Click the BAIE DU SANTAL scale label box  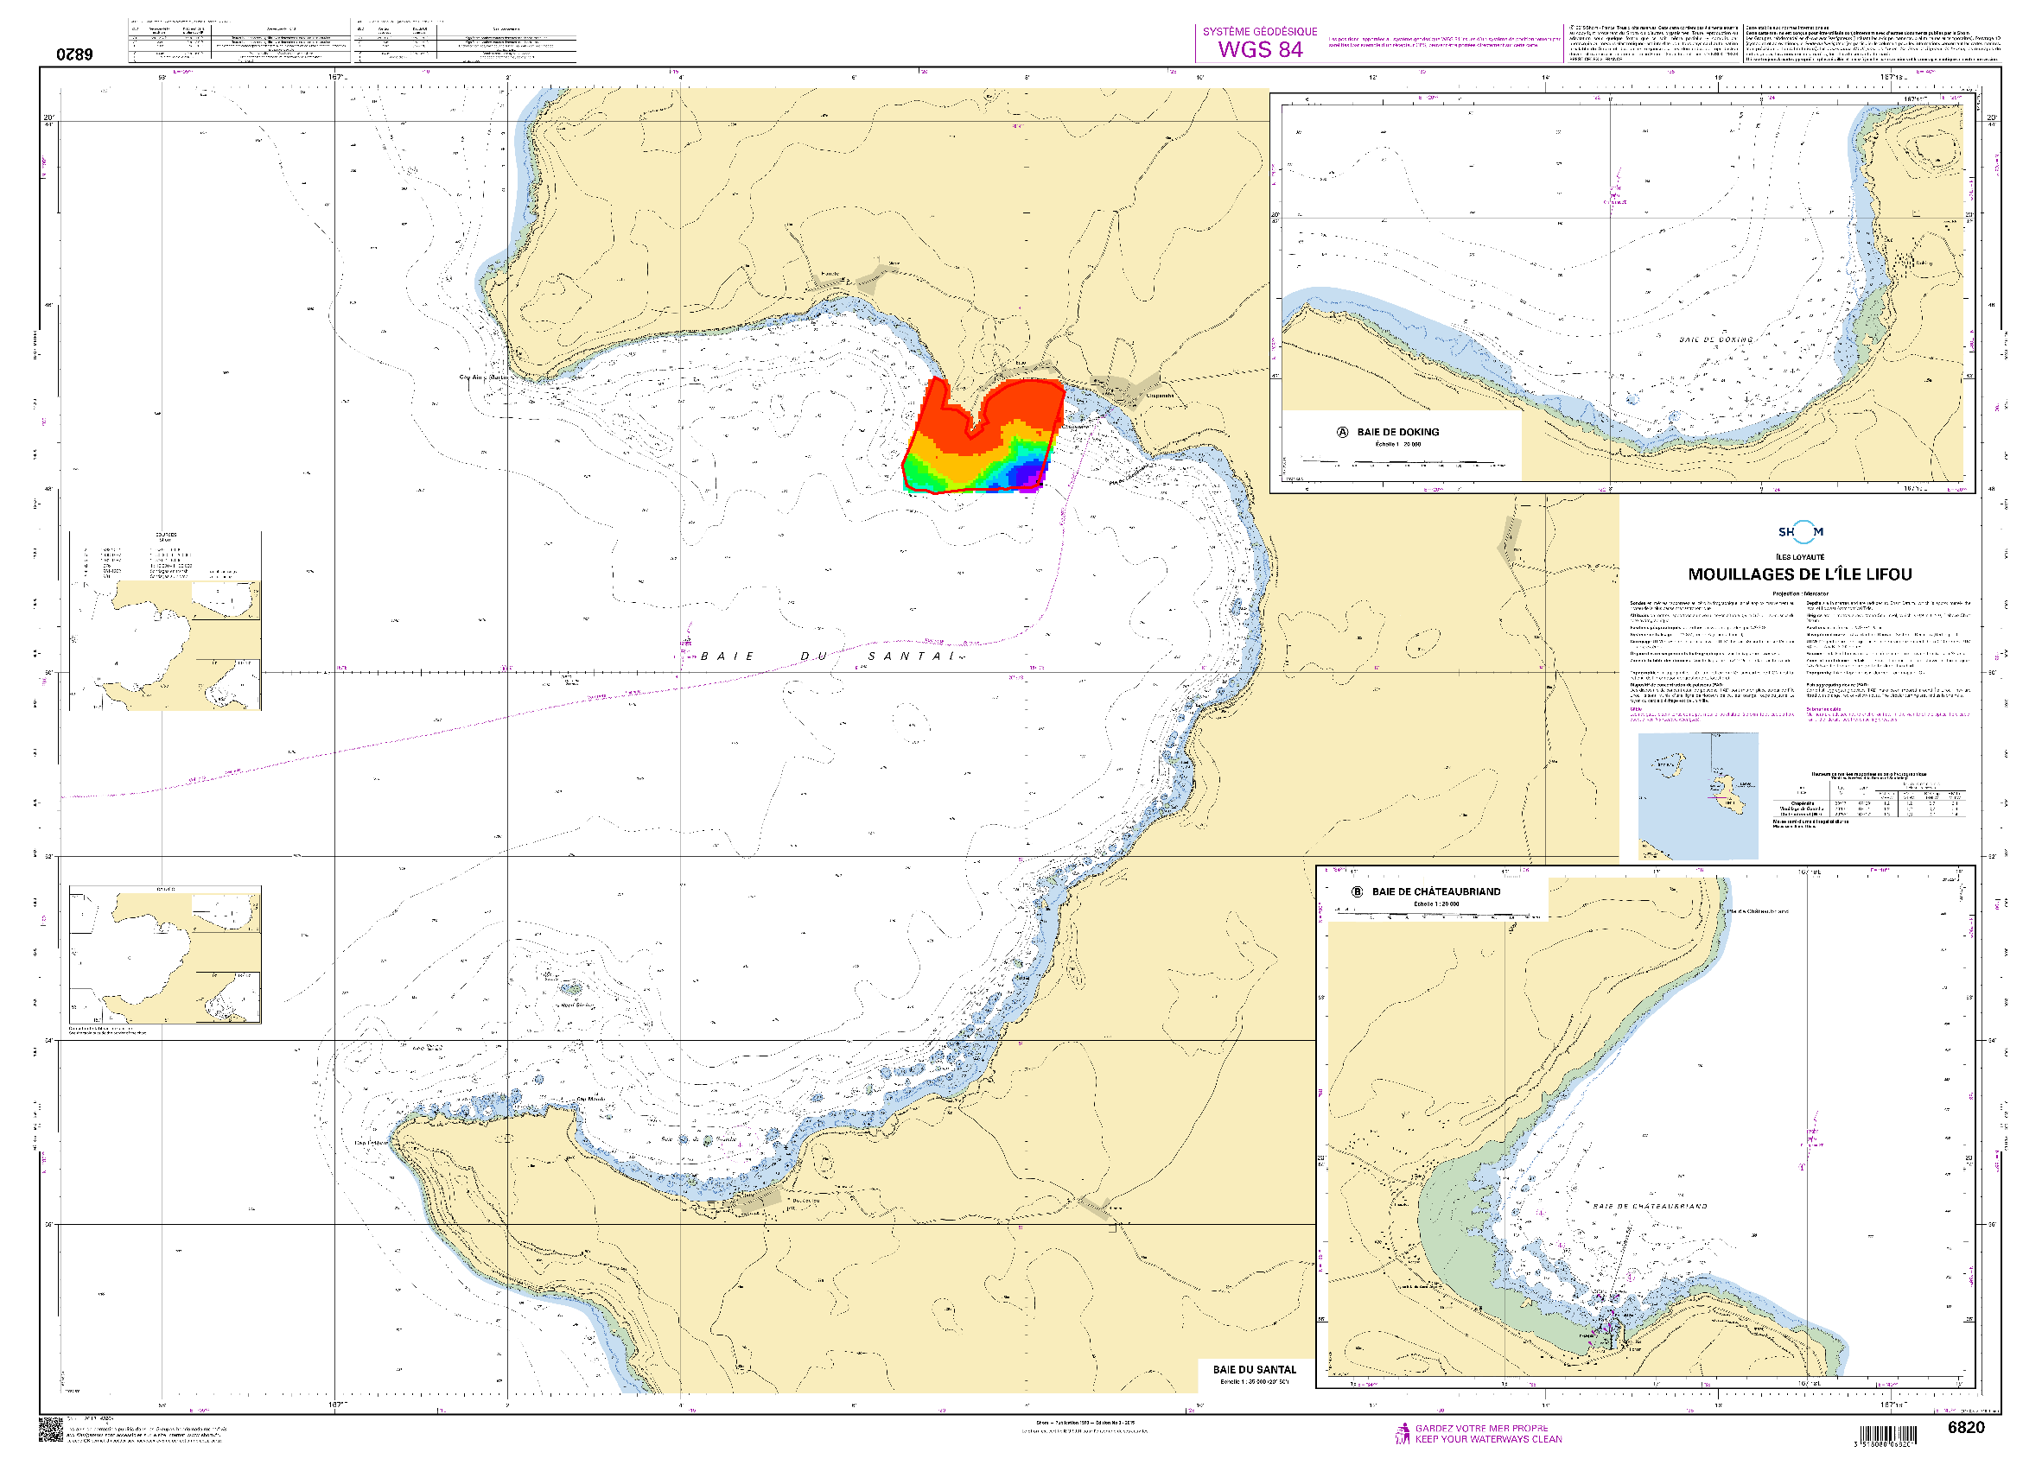click(x=1254, y=1373)
